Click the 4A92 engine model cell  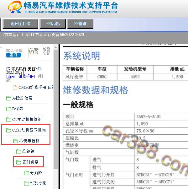click(x=135, y=77)
